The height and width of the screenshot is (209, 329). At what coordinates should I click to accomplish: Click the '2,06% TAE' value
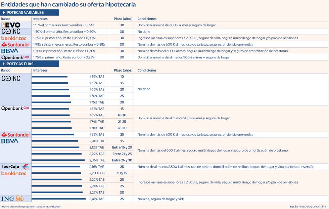[x=97, y=141]
